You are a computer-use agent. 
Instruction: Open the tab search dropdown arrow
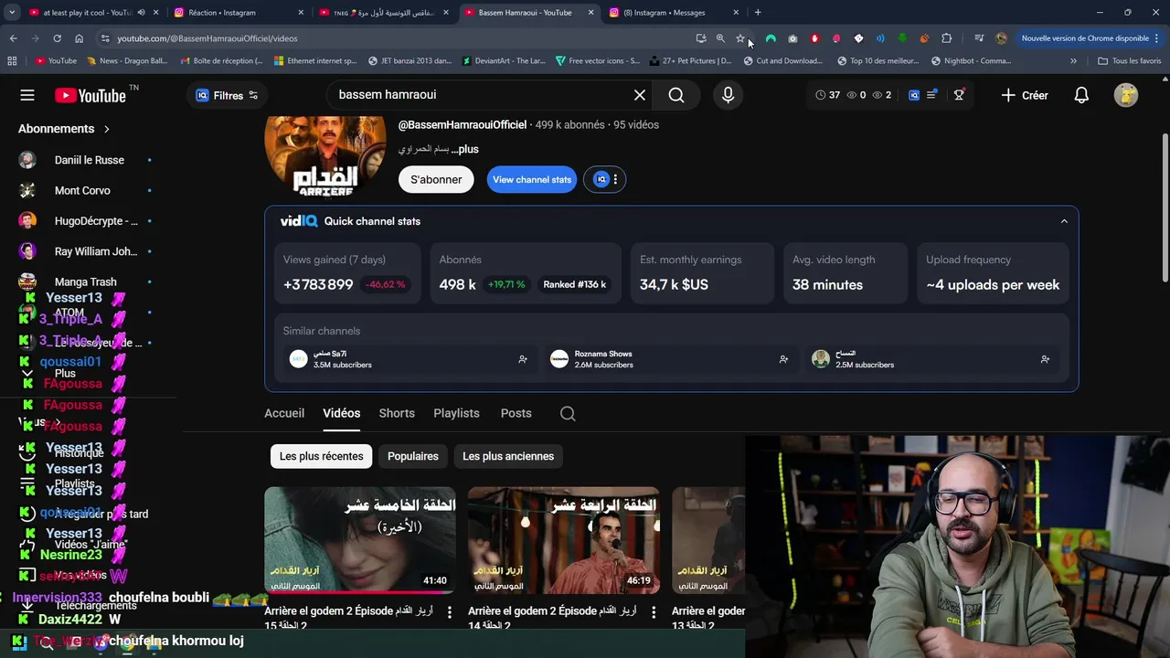click(x=11, y=13)
